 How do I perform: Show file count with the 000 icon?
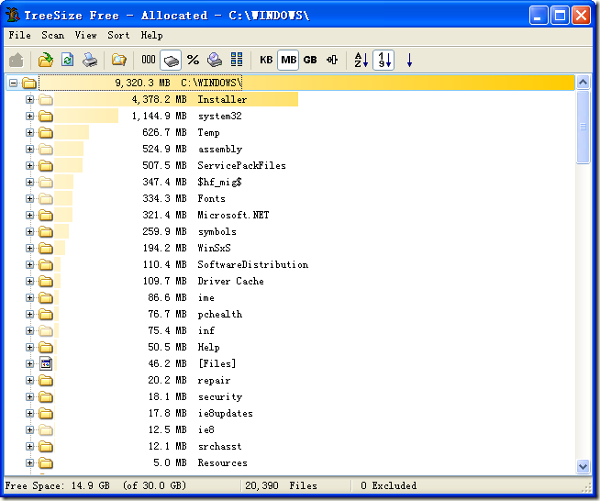(149, 60)
